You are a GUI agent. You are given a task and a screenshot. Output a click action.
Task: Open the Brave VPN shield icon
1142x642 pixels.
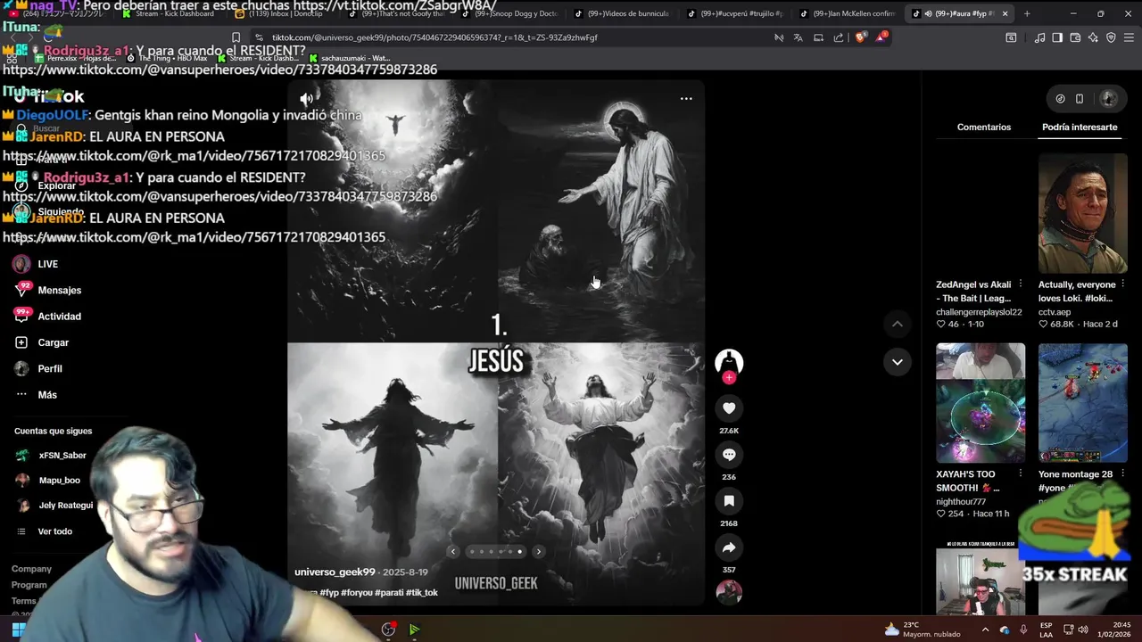[x=1111, y=37]
